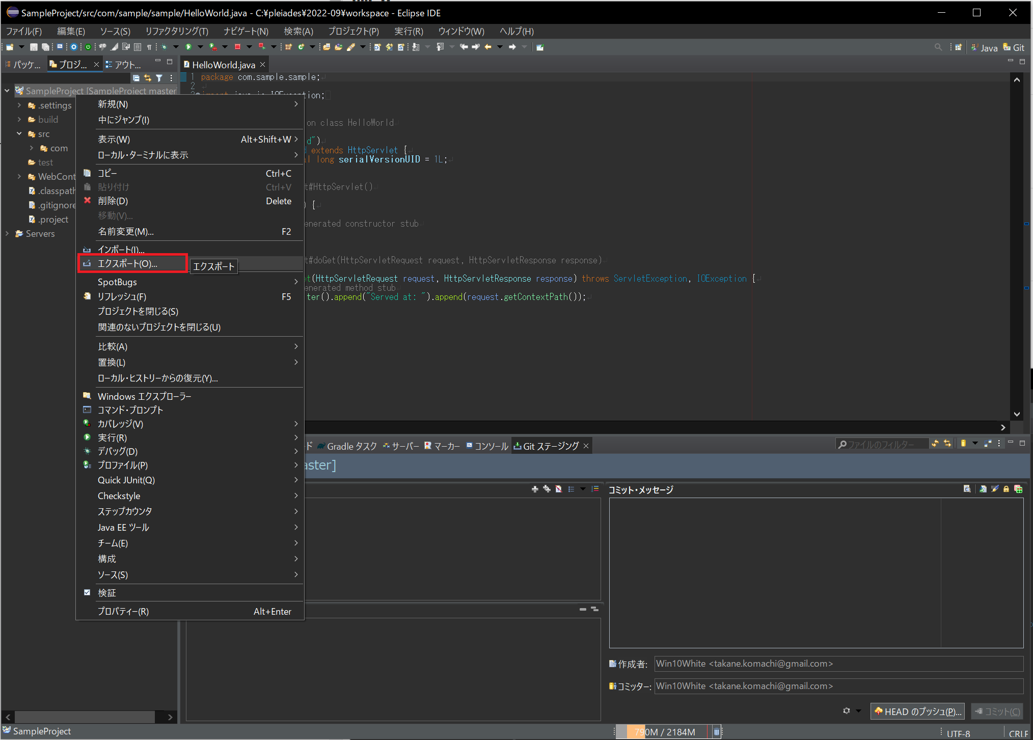Toggle the Link with Editor icon in Git Staging
The height and width of the screenshot is (740, 1033).
click(x=947, y=444)
